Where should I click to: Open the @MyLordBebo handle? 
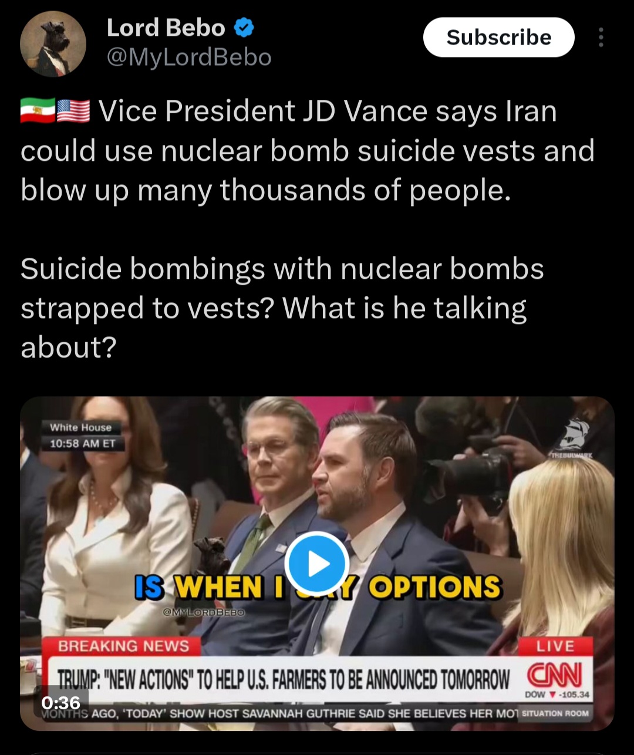point(188,57)
